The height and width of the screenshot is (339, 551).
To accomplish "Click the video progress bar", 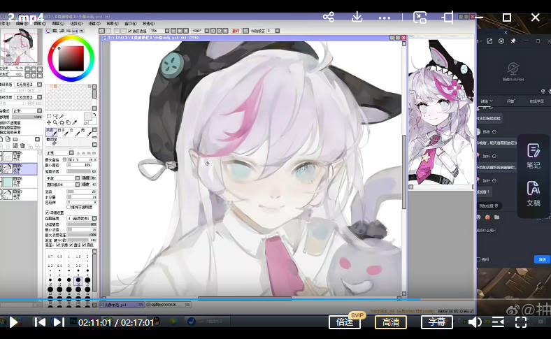I will point(210,300).
